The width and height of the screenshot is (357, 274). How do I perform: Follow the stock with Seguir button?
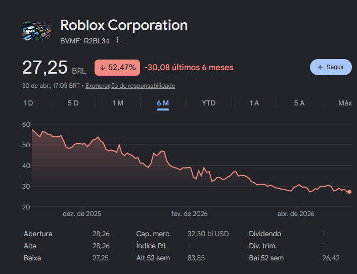[331, 67]
